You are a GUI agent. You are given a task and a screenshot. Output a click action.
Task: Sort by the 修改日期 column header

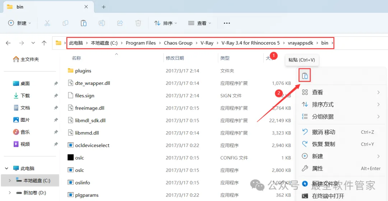[175, 58]
